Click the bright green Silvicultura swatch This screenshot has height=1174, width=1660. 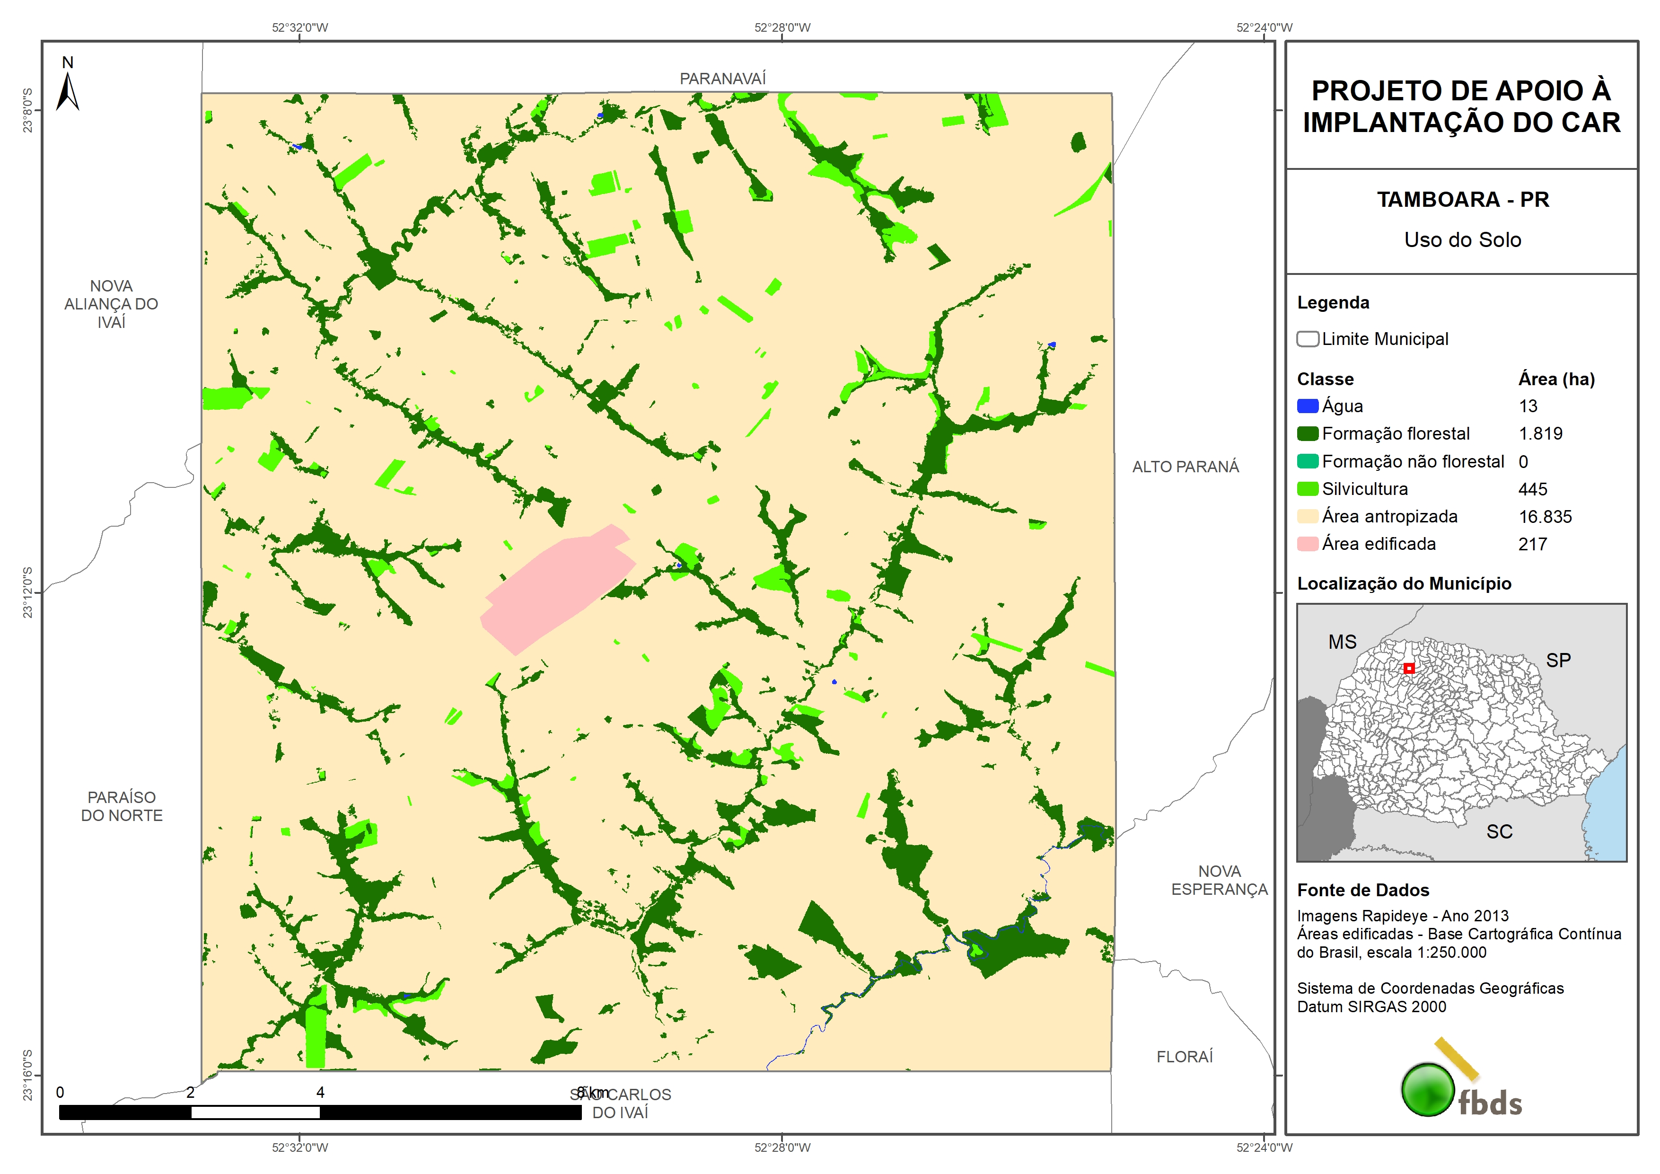1307,489
